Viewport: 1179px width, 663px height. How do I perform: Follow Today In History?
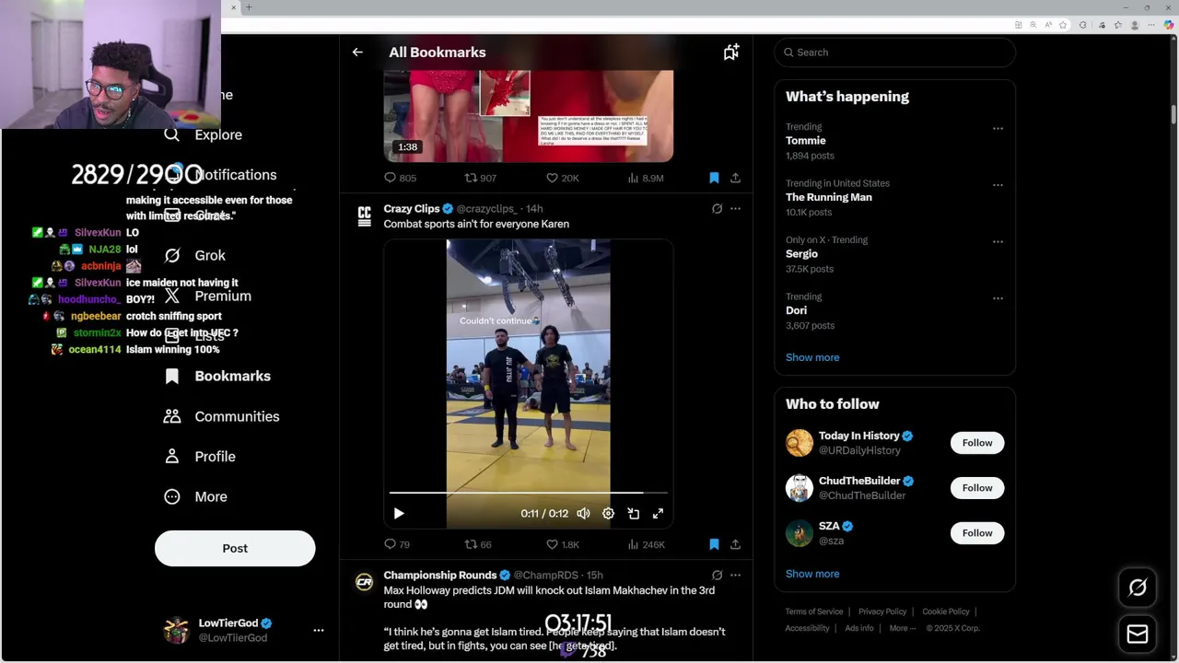[977, 443]
